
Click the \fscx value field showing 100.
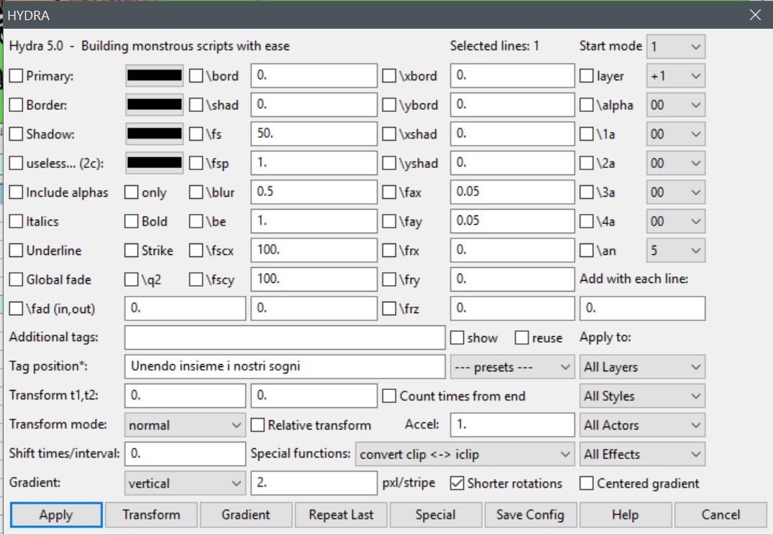pos(314,250)
